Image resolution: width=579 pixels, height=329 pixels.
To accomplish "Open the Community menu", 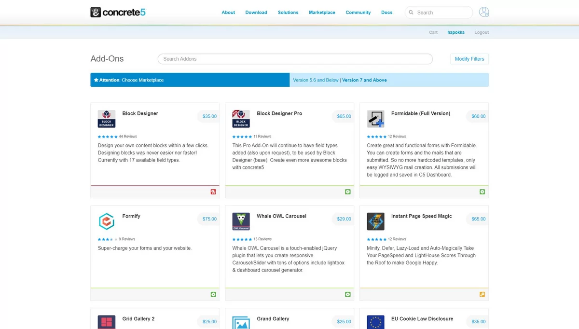I will 358,13.
